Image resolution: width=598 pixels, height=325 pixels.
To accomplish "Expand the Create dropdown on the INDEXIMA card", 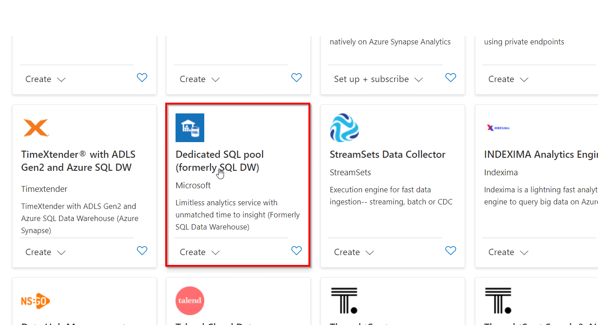I will click(x=524, y=252).
